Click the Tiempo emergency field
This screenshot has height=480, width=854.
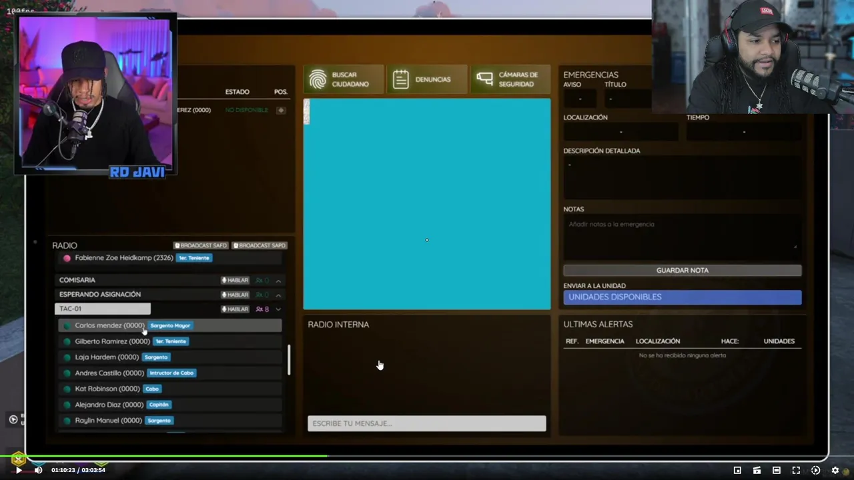pyautogui.click(x=744, y=132)
